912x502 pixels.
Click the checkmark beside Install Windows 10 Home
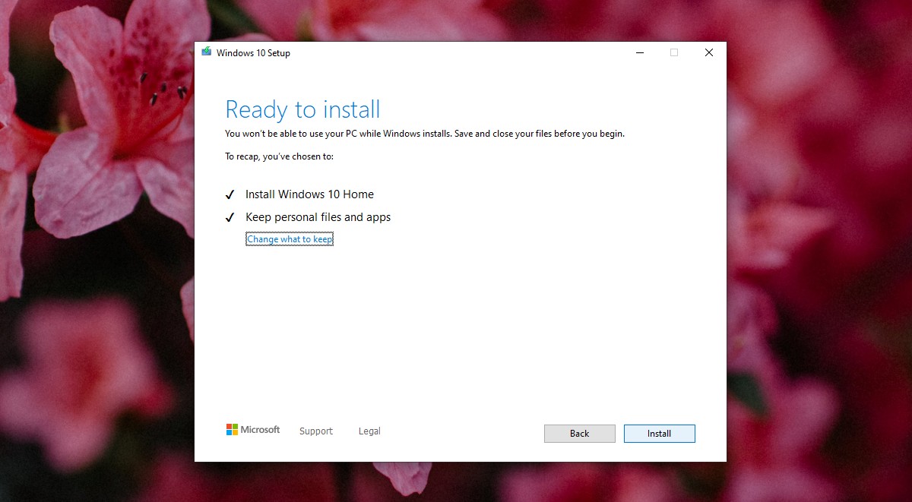point(230,194)
